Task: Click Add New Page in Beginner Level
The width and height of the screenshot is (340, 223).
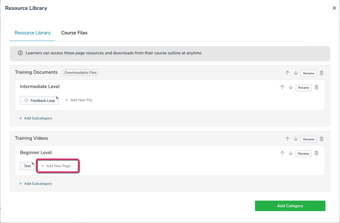Action: [58, 166]
